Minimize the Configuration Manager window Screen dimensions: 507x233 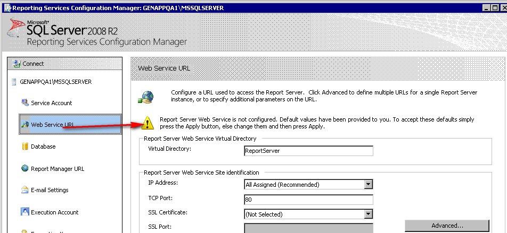[x=487, y=8]
